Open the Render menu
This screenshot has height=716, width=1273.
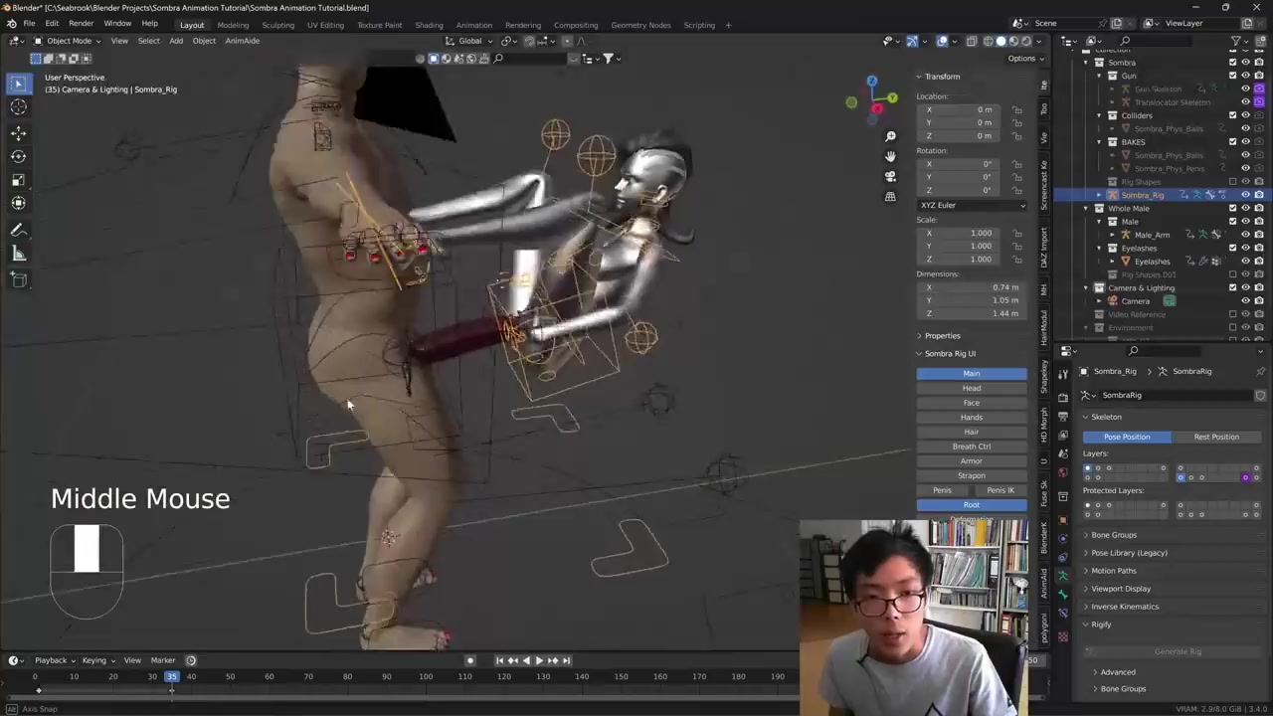click(x=81, y=23)
